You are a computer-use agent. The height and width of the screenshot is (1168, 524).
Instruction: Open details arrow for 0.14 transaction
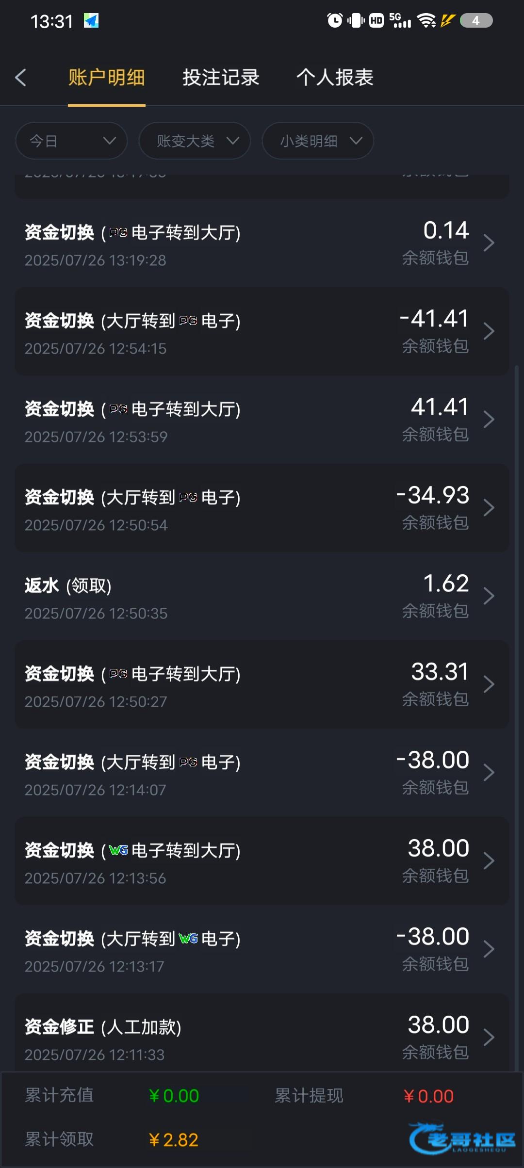click(489, 243)
